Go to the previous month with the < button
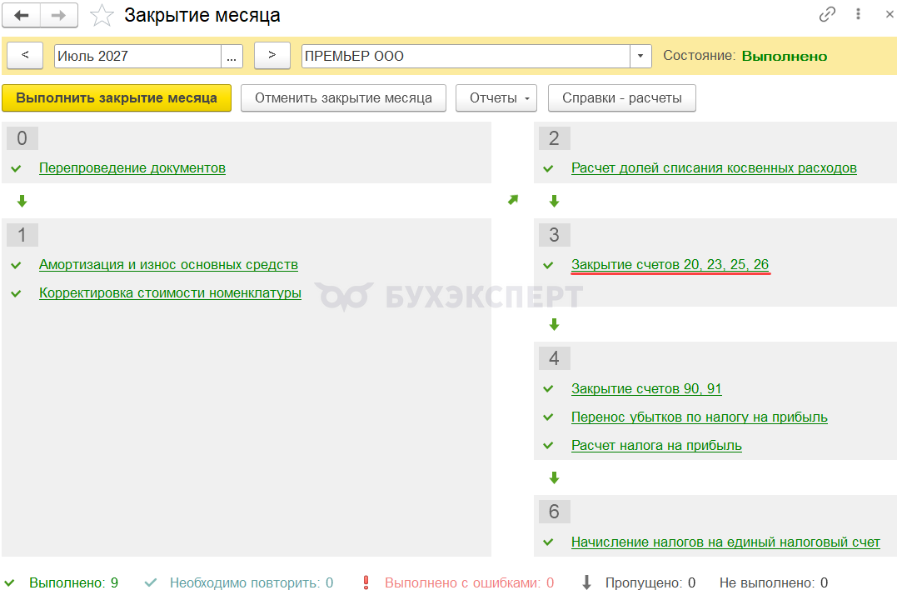 (x=25, y=56)
